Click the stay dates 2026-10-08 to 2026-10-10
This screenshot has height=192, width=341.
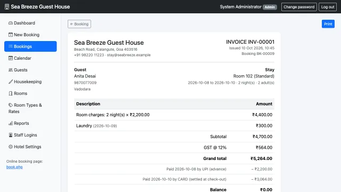click(x=212, y=83)
